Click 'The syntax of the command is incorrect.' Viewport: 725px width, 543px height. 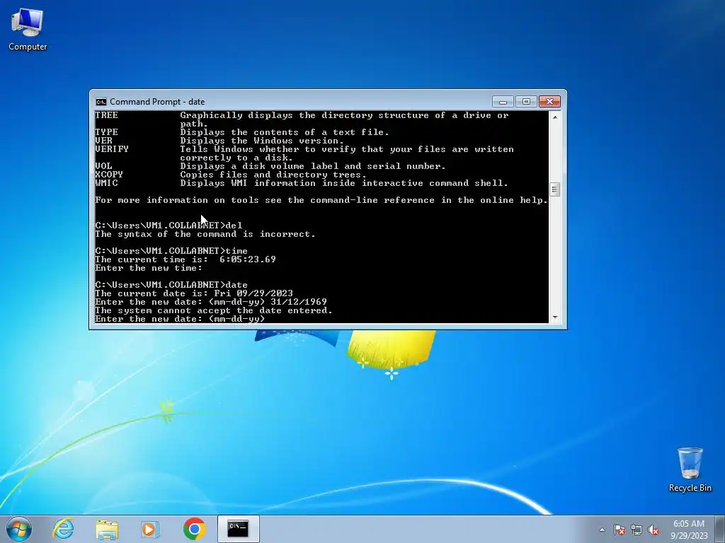[x=205, y=234]
